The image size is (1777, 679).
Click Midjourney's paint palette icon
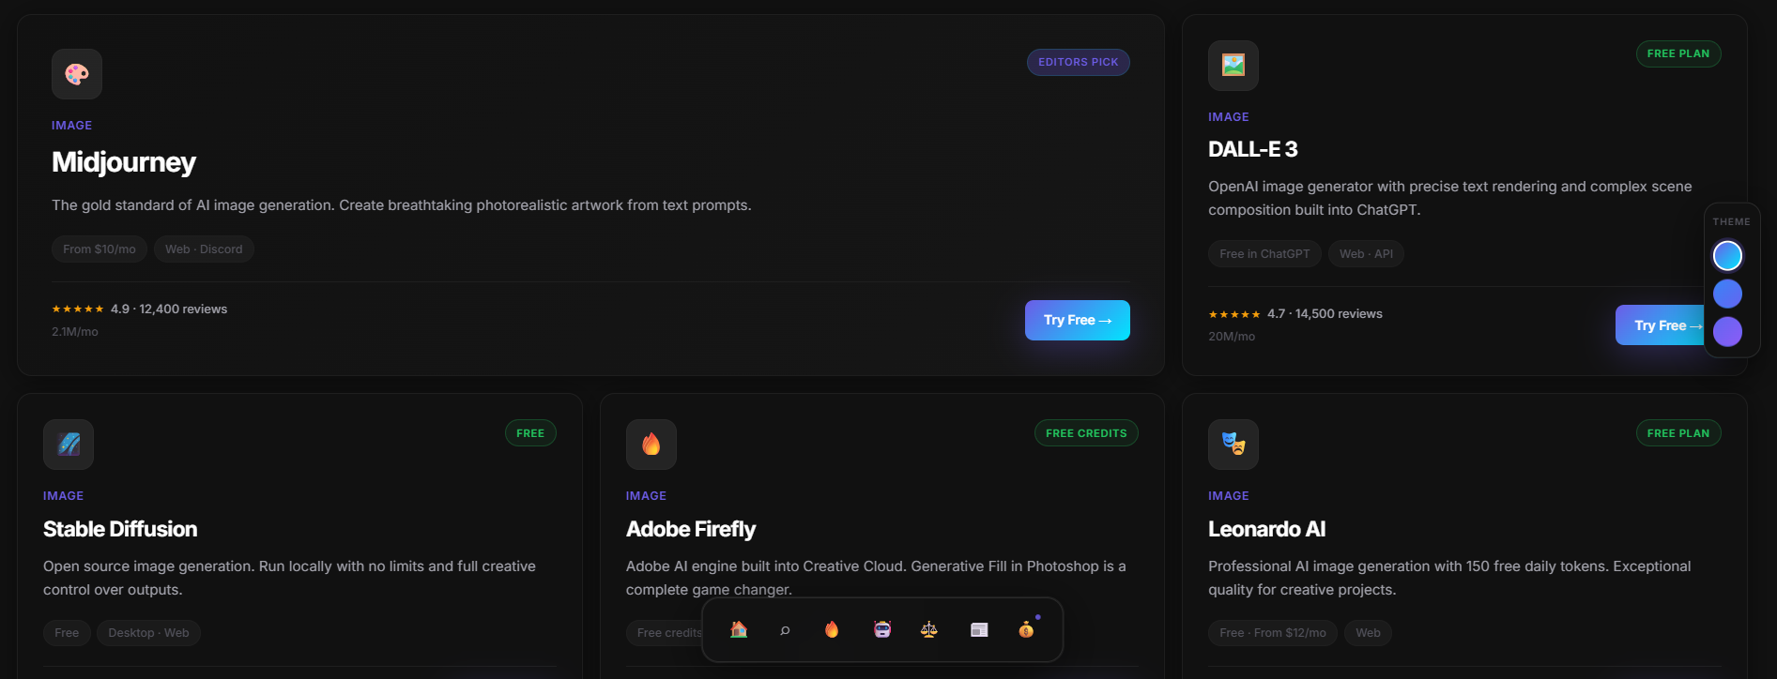tap(77, 74)
